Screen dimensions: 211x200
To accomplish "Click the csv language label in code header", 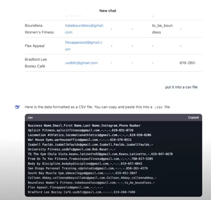I will 30,118.
